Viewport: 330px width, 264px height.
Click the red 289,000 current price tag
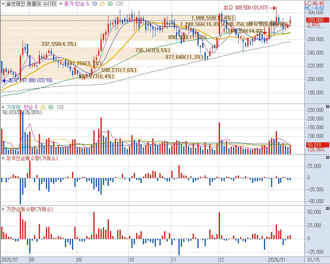pos(315,20)
